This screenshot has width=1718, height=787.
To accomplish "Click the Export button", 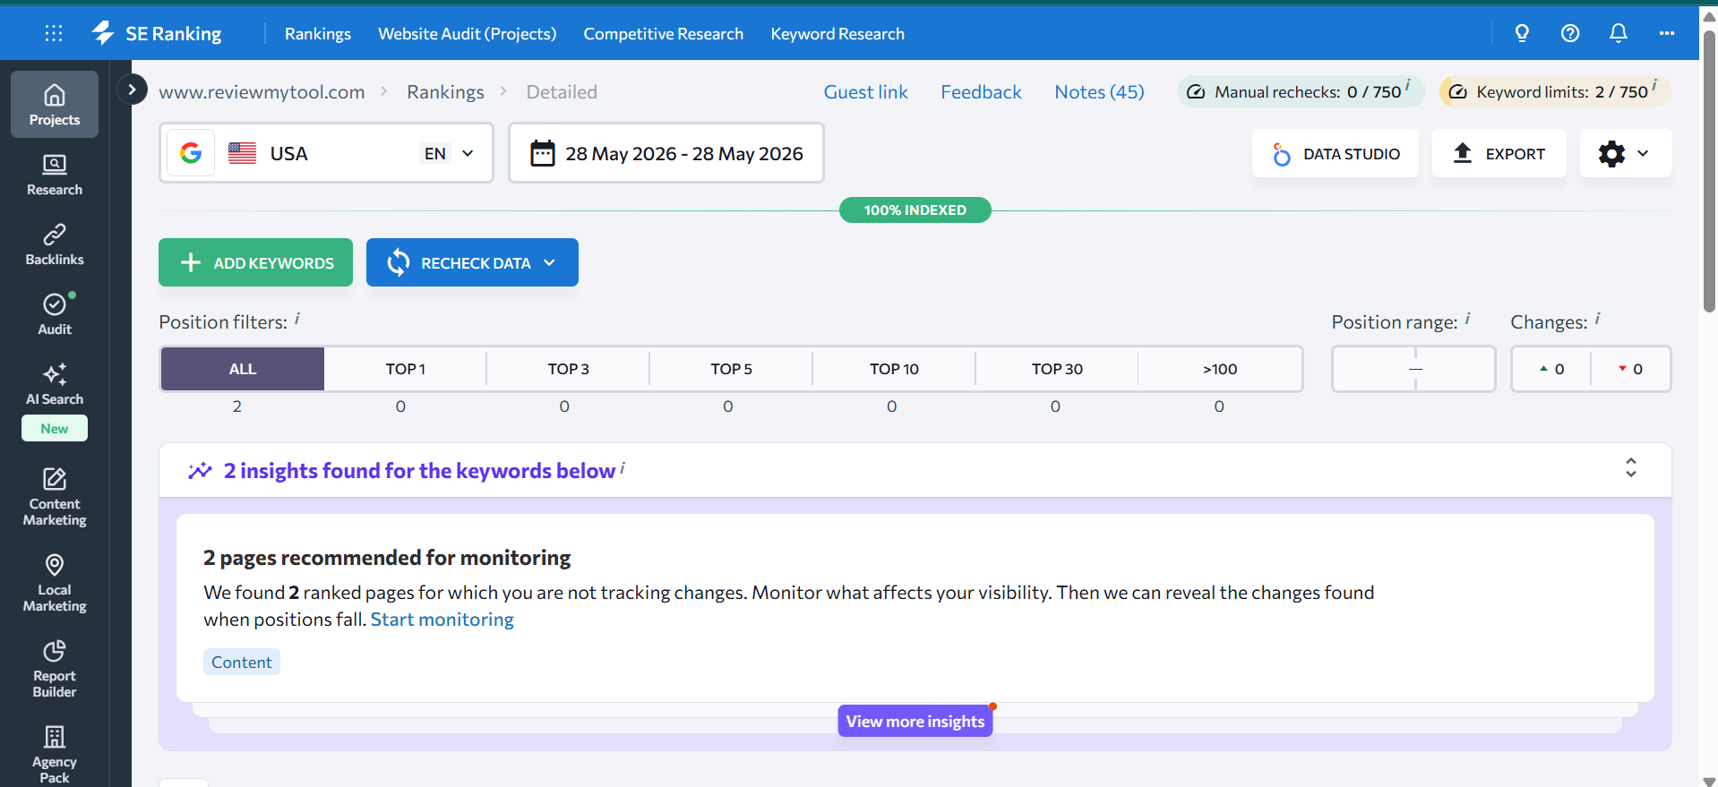I will pos(1499,153).
